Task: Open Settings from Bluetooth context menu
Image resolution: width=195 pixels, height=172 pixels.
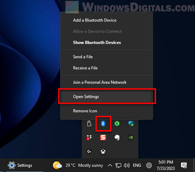Action: [x=107, y=97]
